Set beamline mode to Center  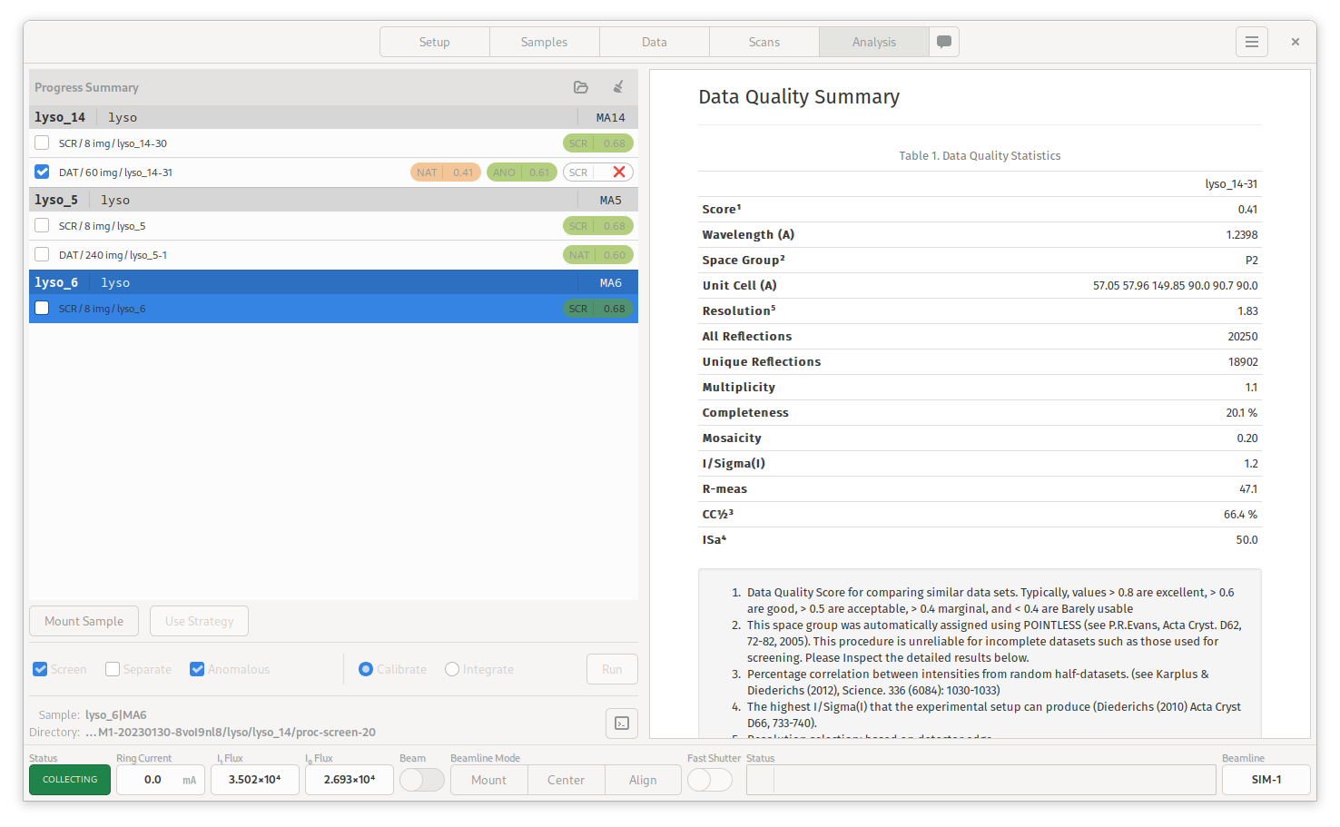(567, 780)
